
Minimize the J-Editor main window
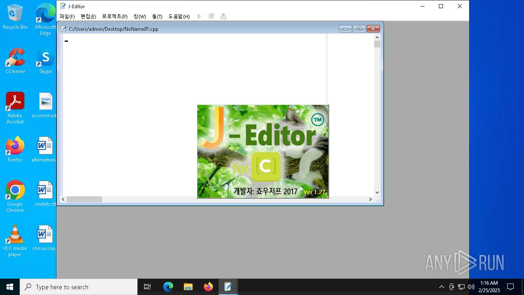pyautogui.click(x=422, y=6)
